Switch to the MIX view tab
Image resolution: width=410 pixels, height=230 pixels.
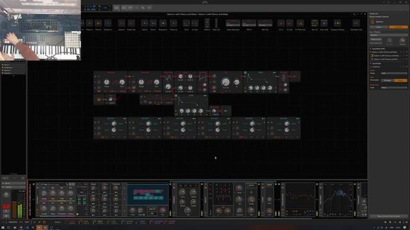[21, 222]
